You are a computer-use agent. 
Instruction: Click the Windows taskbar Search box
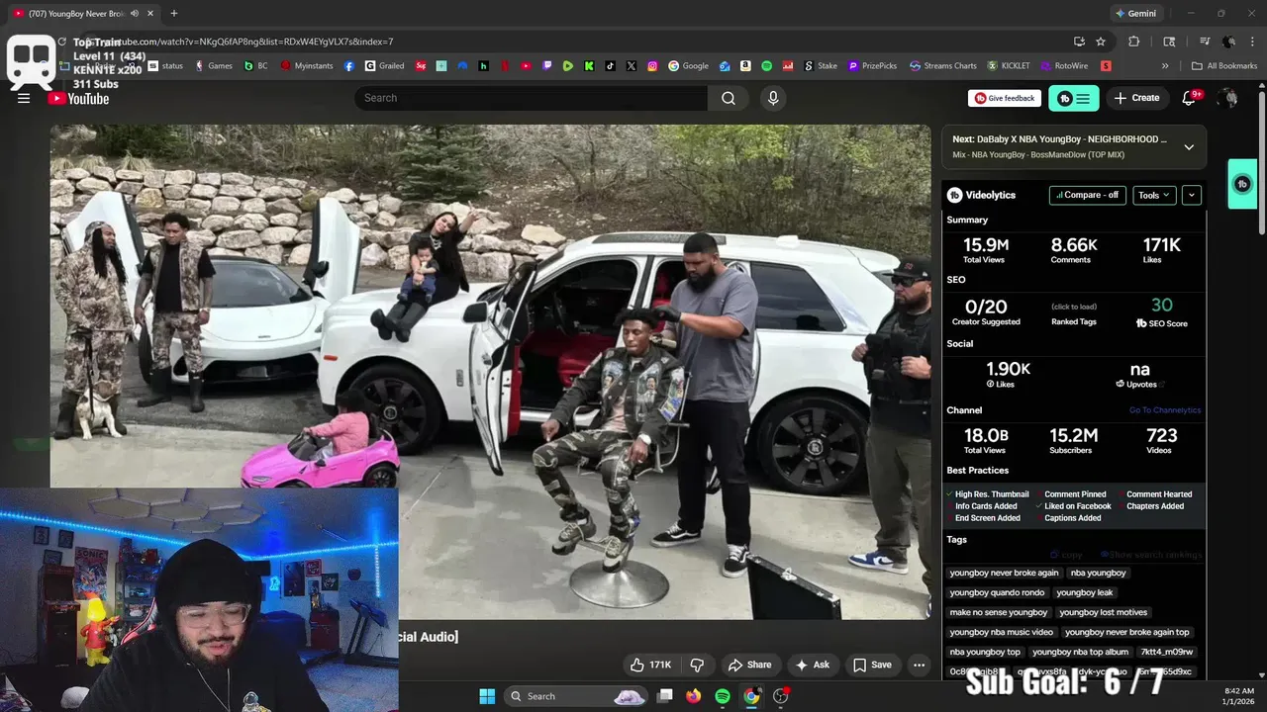click(x=577, y=696)
